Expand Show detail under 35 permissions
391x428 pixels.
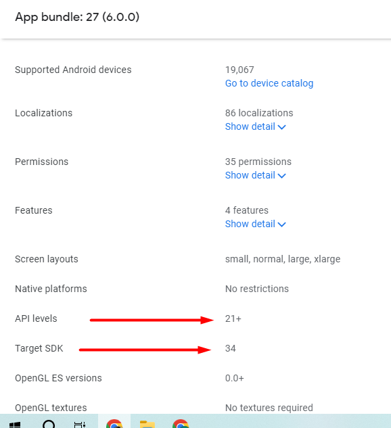pos(255,175)
